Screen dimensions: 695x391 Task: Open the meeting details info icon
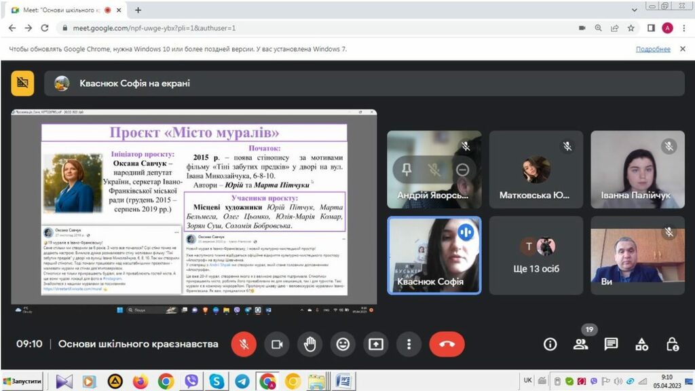coord(550,344)
